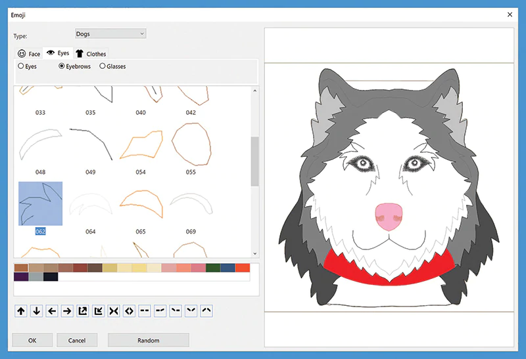Pick the salmon-orange color swatch
The image size is (526, 359).
[x=183, y=268]
